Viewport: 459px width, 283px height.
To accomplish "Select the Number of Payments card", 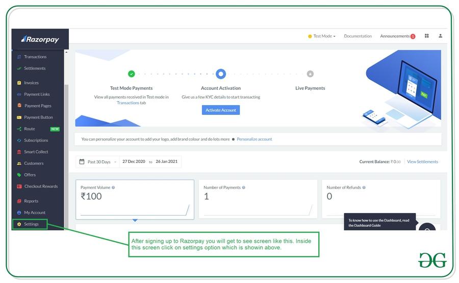I will coord(258,199).
